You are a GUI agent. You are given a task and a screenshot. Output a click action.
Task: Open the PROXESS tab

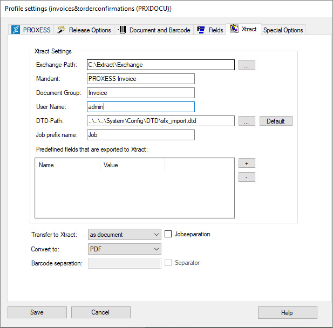point(31,30)
